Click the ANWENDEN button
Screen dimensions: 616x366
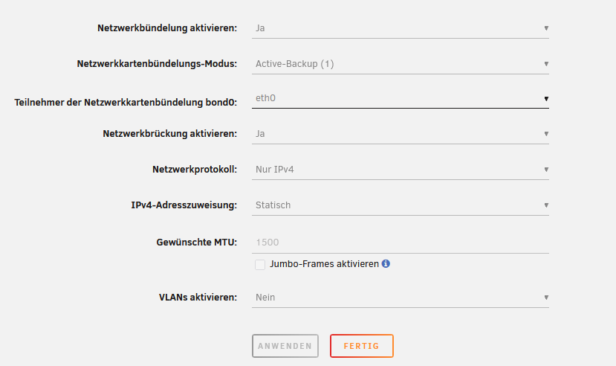[x=285, y=346]
